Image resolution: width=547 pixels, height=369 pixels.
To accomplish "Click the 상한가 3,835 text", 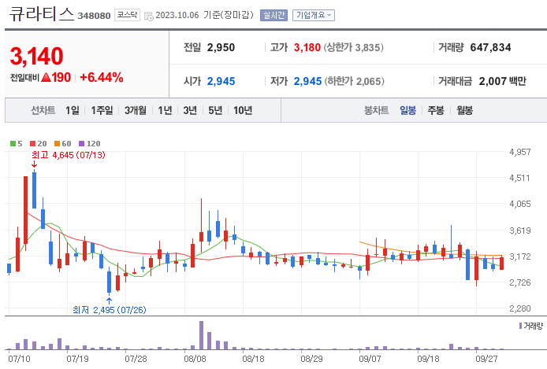I will 354,47.
